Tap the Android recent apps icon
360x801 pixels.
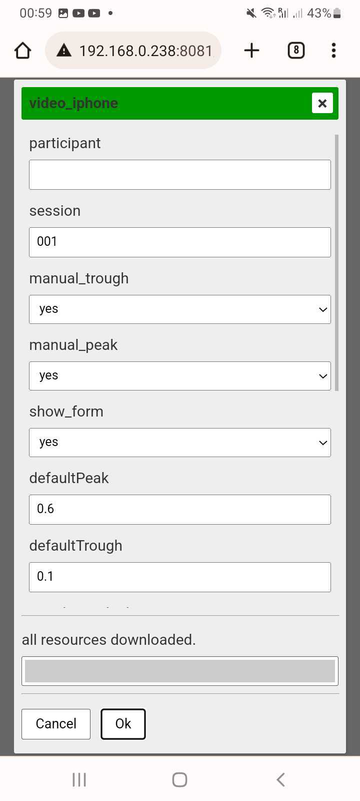point(79,779)
